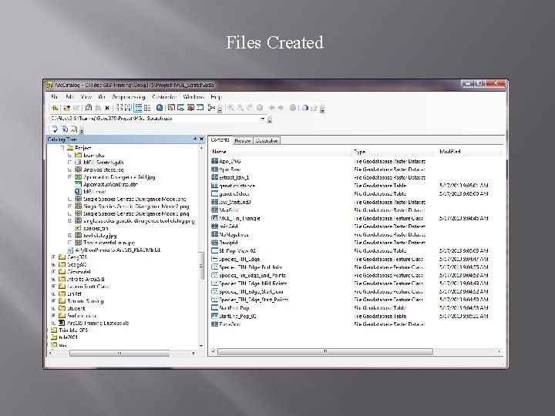The height and width of the screenshot is (416, 555).
Task: Open the Search window icon
Action: click(181, 108)
